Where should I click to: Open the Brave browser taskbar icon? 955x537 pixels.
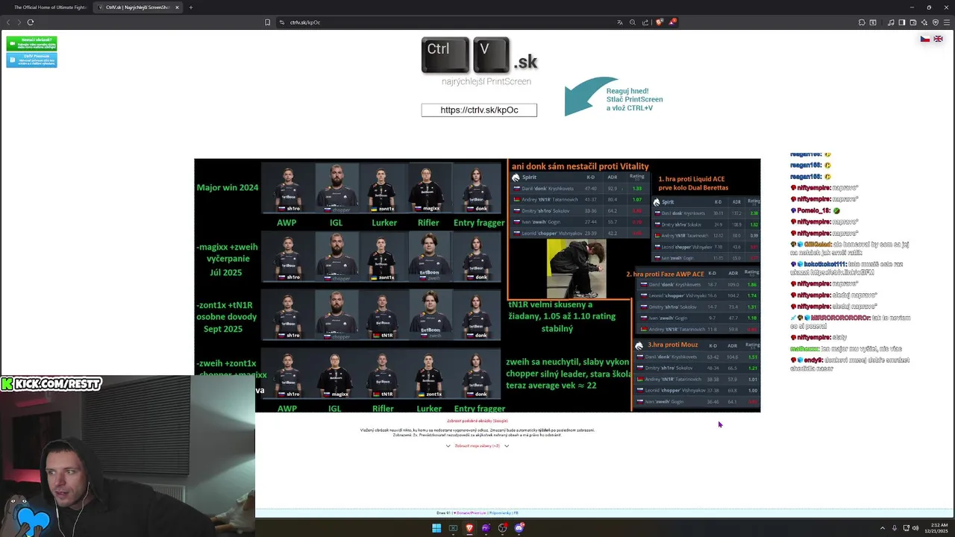[x=469, y=528]
